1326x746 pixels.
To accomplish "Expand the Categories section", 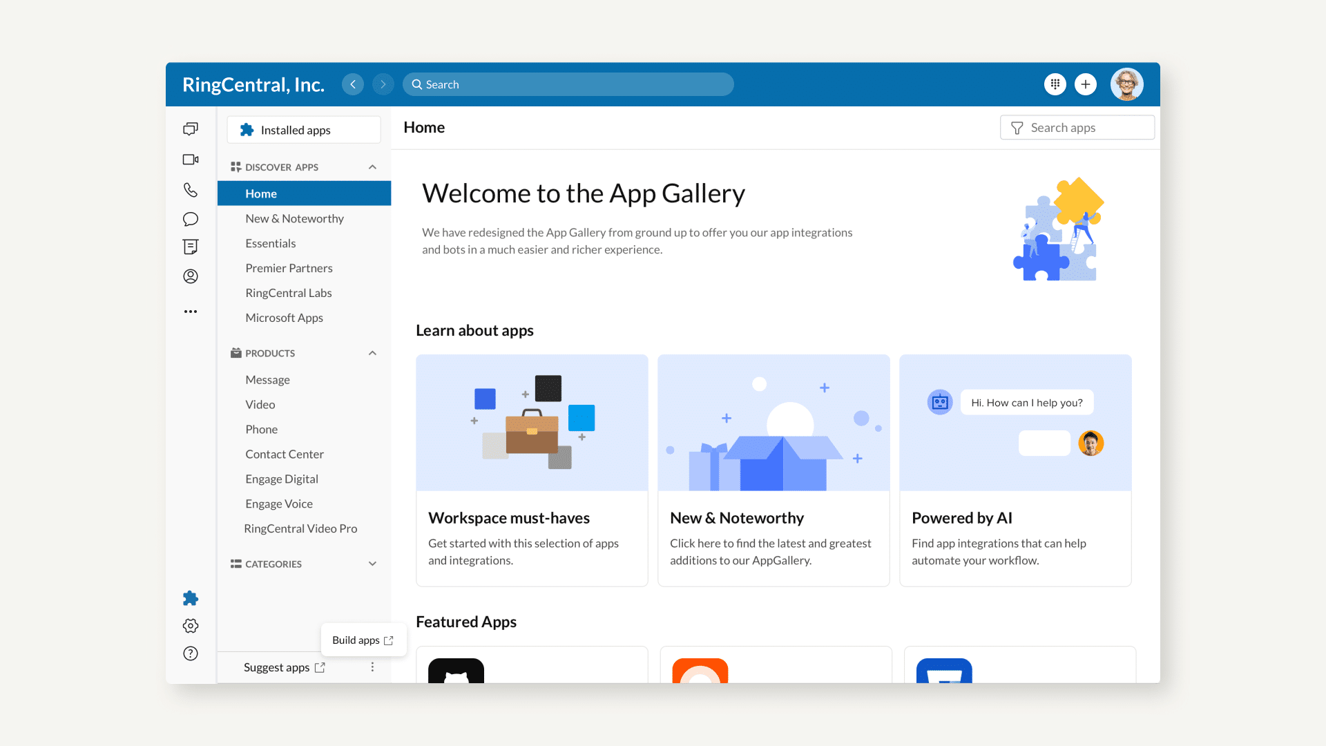I will point(372,564).
